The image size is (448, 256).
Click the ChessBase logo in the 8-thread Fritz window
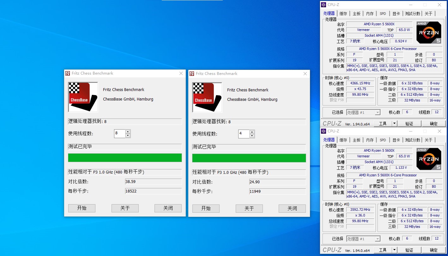click(x=83, y=97)
